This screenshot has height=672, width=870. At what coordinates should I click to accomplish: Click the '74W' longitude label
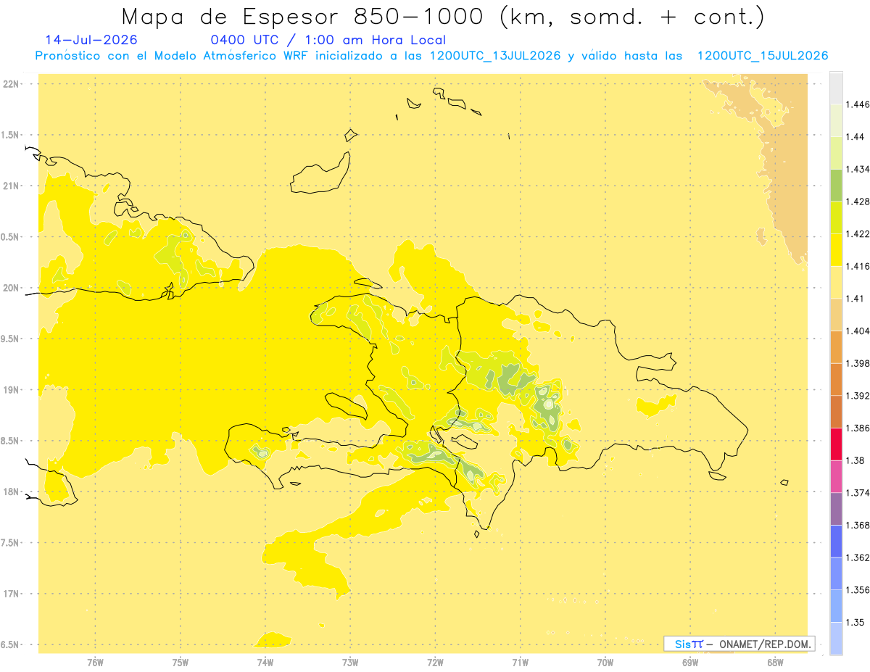pyautogui.click(x=265, y=662)
